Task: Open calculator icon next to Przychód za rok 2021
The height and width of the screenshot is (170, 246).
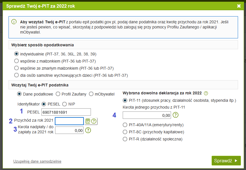Action: click(88, 121)
